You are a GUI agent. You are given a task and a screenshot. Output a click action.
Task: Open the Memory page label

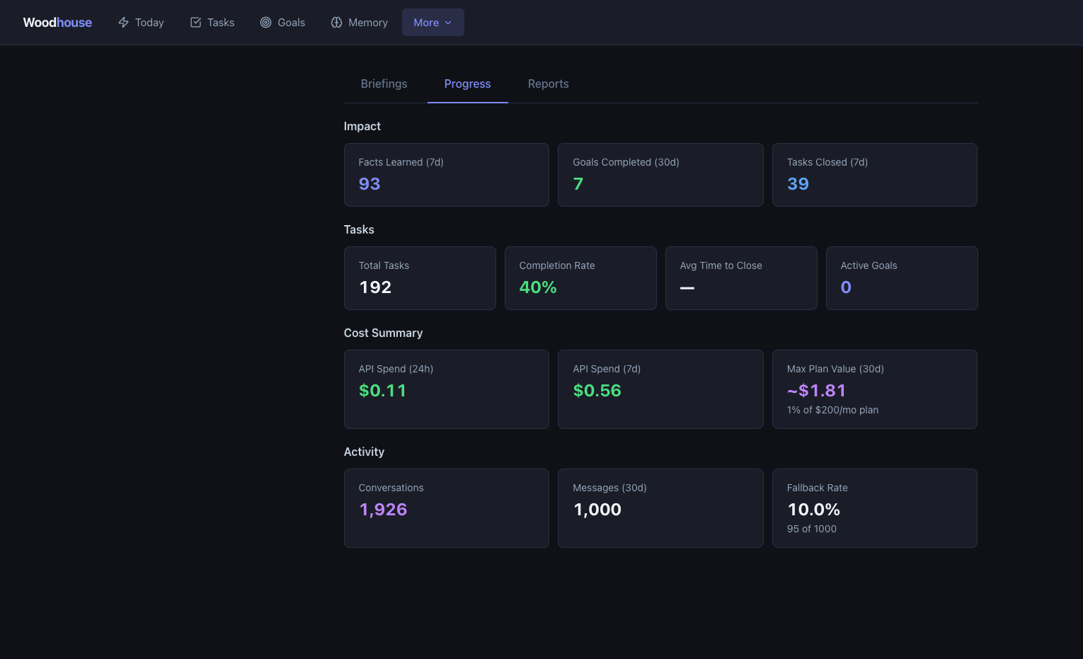tap(368, 23)
